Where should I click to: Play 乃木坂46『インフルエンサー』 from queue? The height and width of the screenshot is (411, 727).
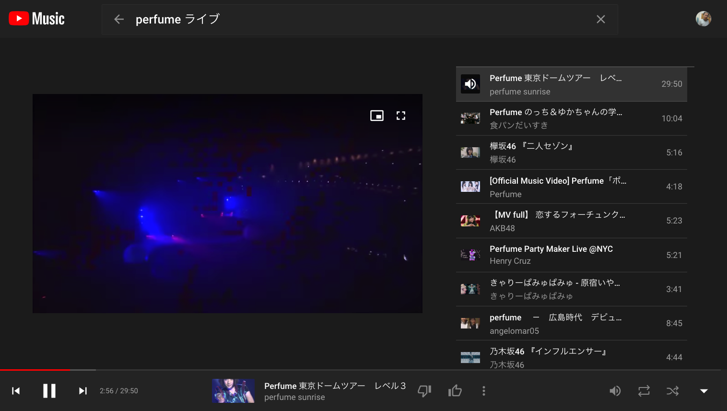point(571,355)
